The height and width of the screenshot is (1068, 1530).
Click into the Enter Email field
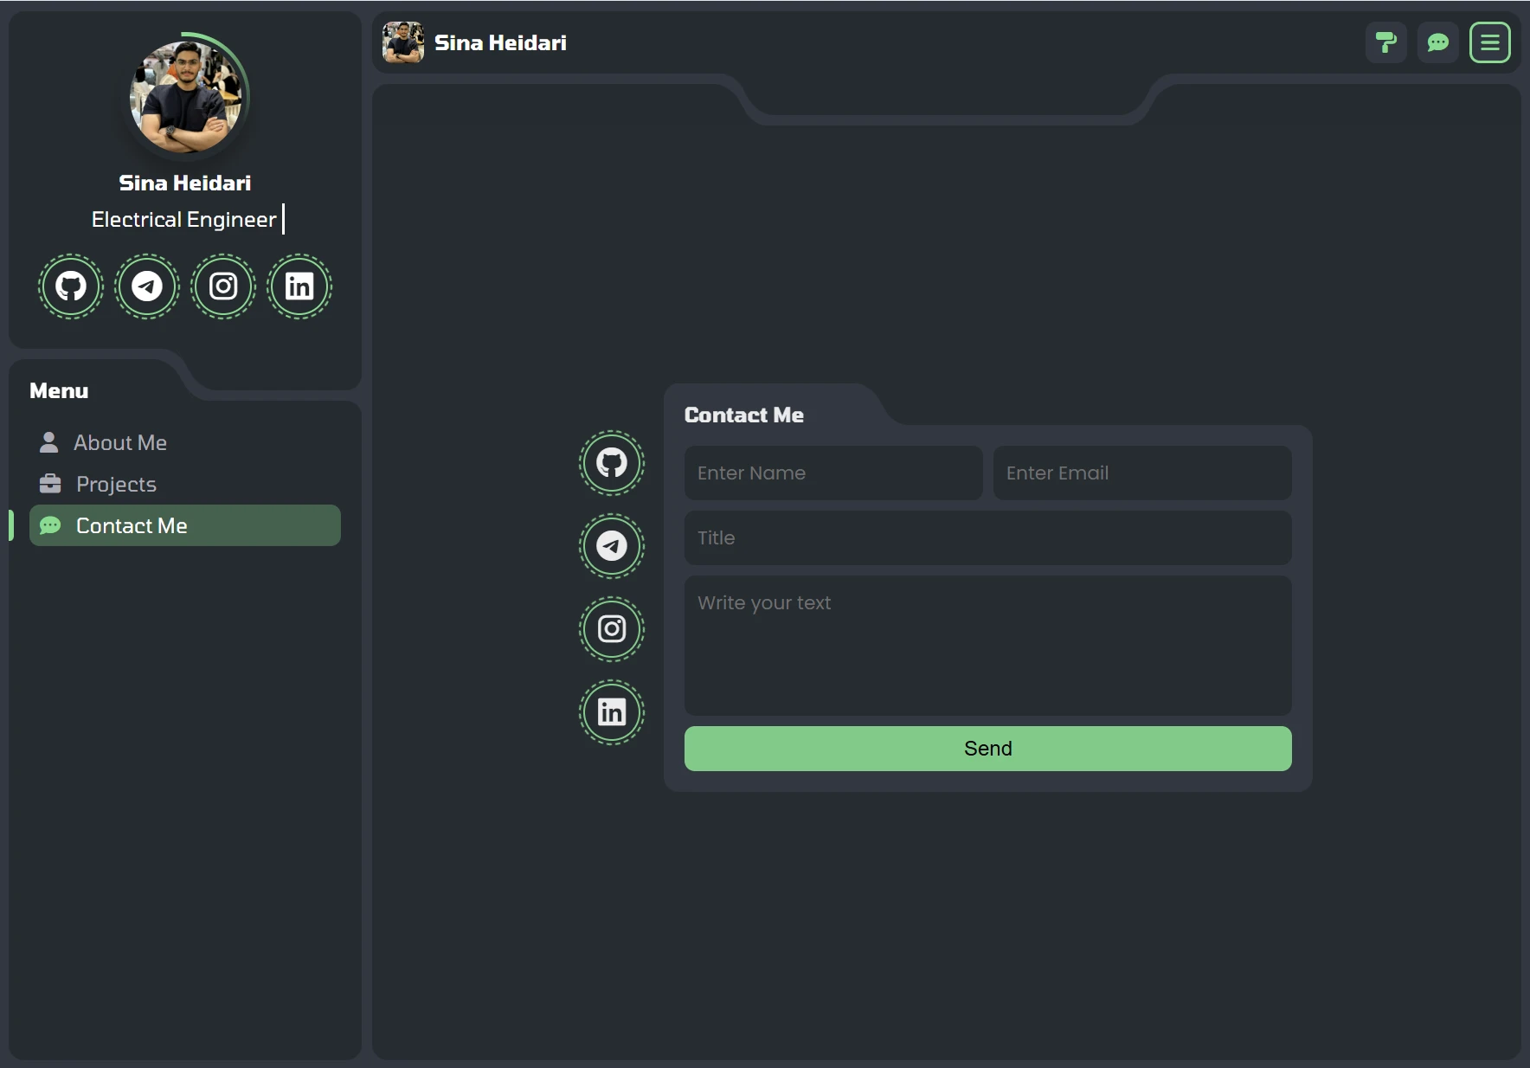coord(1142,473)
